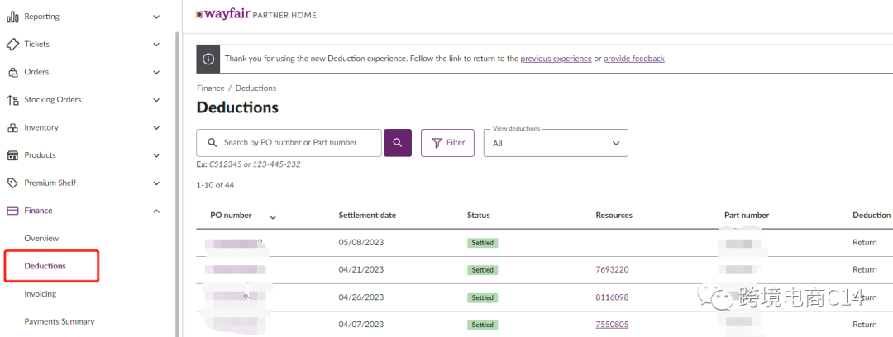Open the previous experience link
This screenshot has width=893, height=337.
point(556,59)
